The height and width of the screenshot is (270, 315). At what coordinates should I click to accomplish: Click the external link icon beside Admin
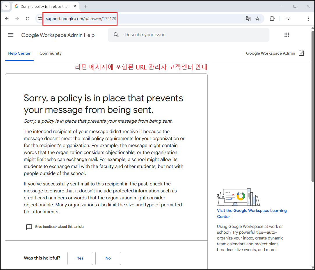click(301, 53)
